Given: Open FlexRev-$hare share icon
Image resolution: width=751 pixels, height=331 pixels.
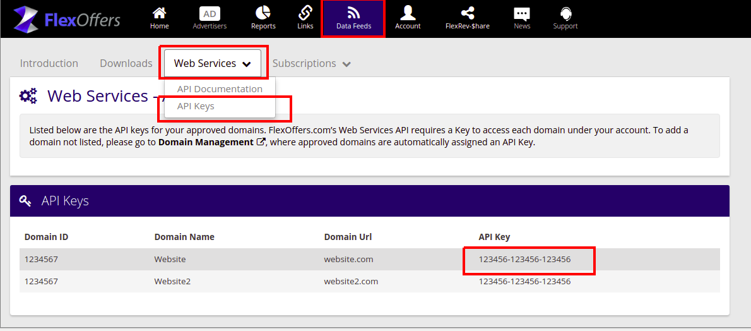Looking at the screenshot, I should (467, 13).
